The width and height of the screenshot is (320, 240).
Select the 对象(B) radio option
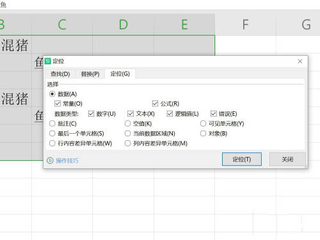(203, 134)
